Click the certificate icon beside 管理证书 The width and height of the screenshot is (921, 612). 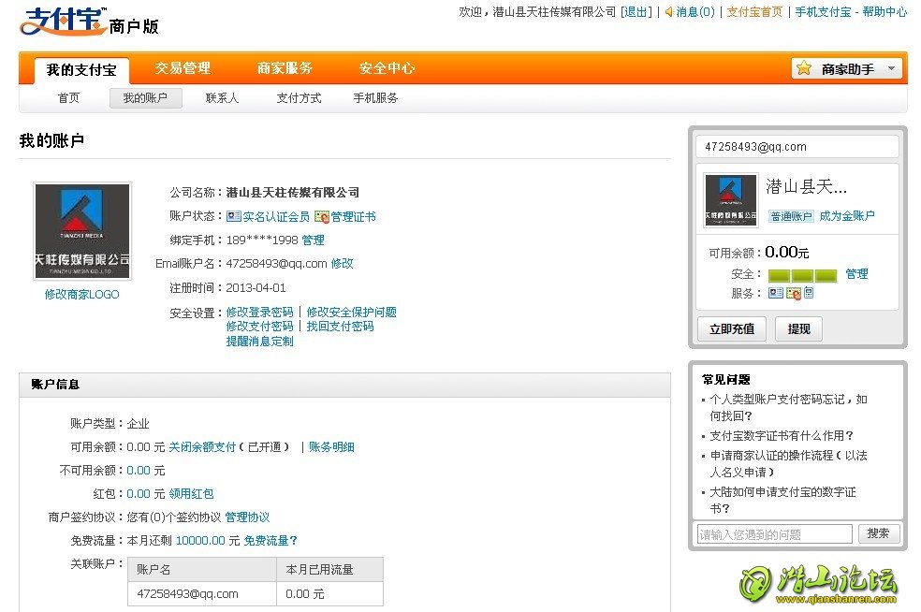[321, 217]
